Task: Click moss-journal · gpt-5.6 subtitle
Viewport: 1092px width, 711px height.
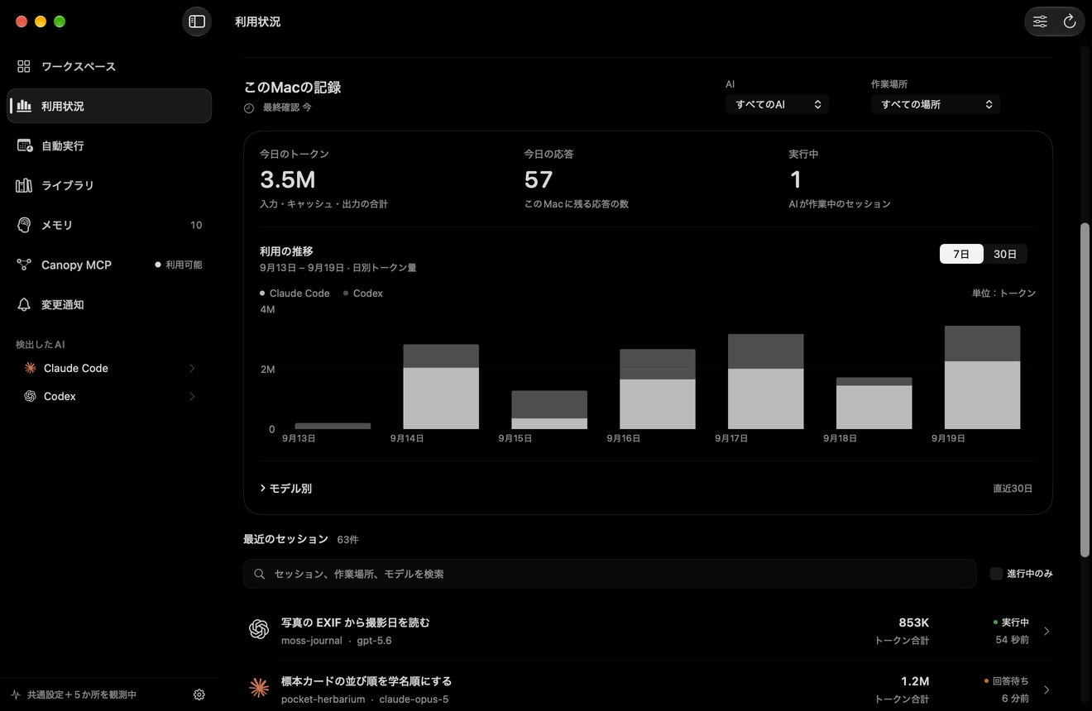Action: (x=337, y=641)
